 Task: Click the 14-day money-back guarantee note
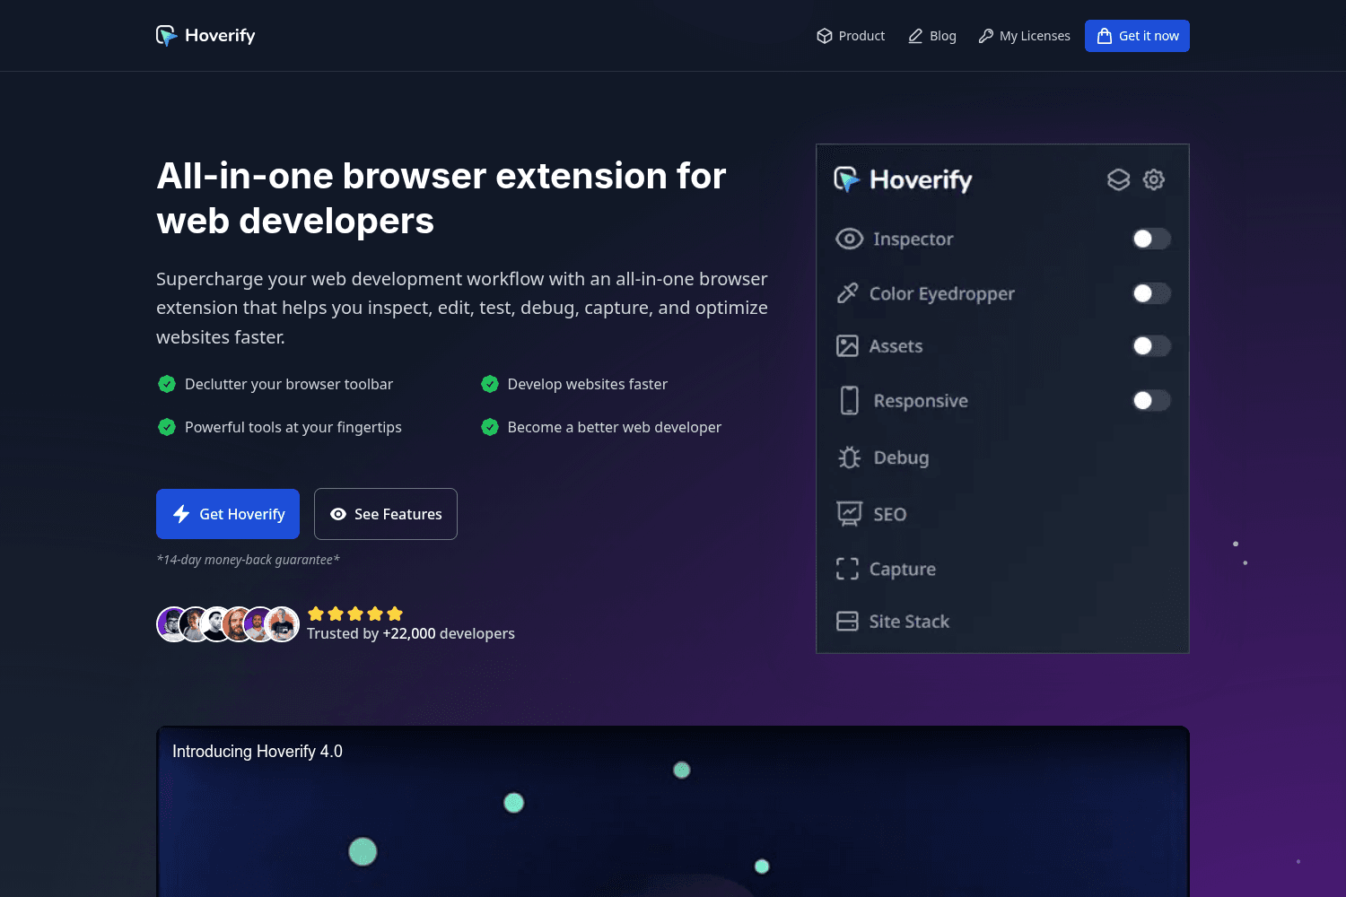tap(248, 560)
